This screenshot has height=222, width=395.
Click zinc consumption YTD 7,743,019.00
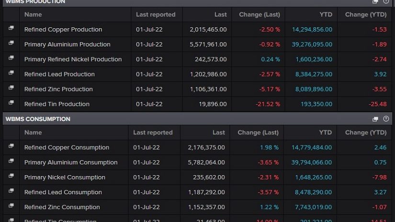(313, 207)
